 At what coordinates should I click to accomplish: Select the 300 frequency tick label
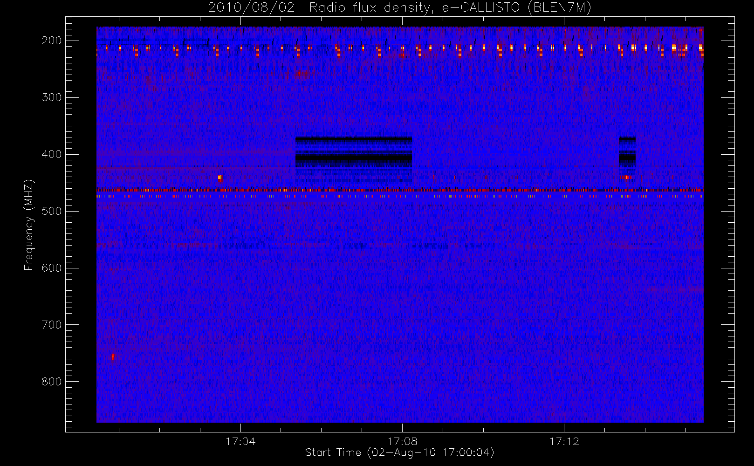click(x=52, y=97)
